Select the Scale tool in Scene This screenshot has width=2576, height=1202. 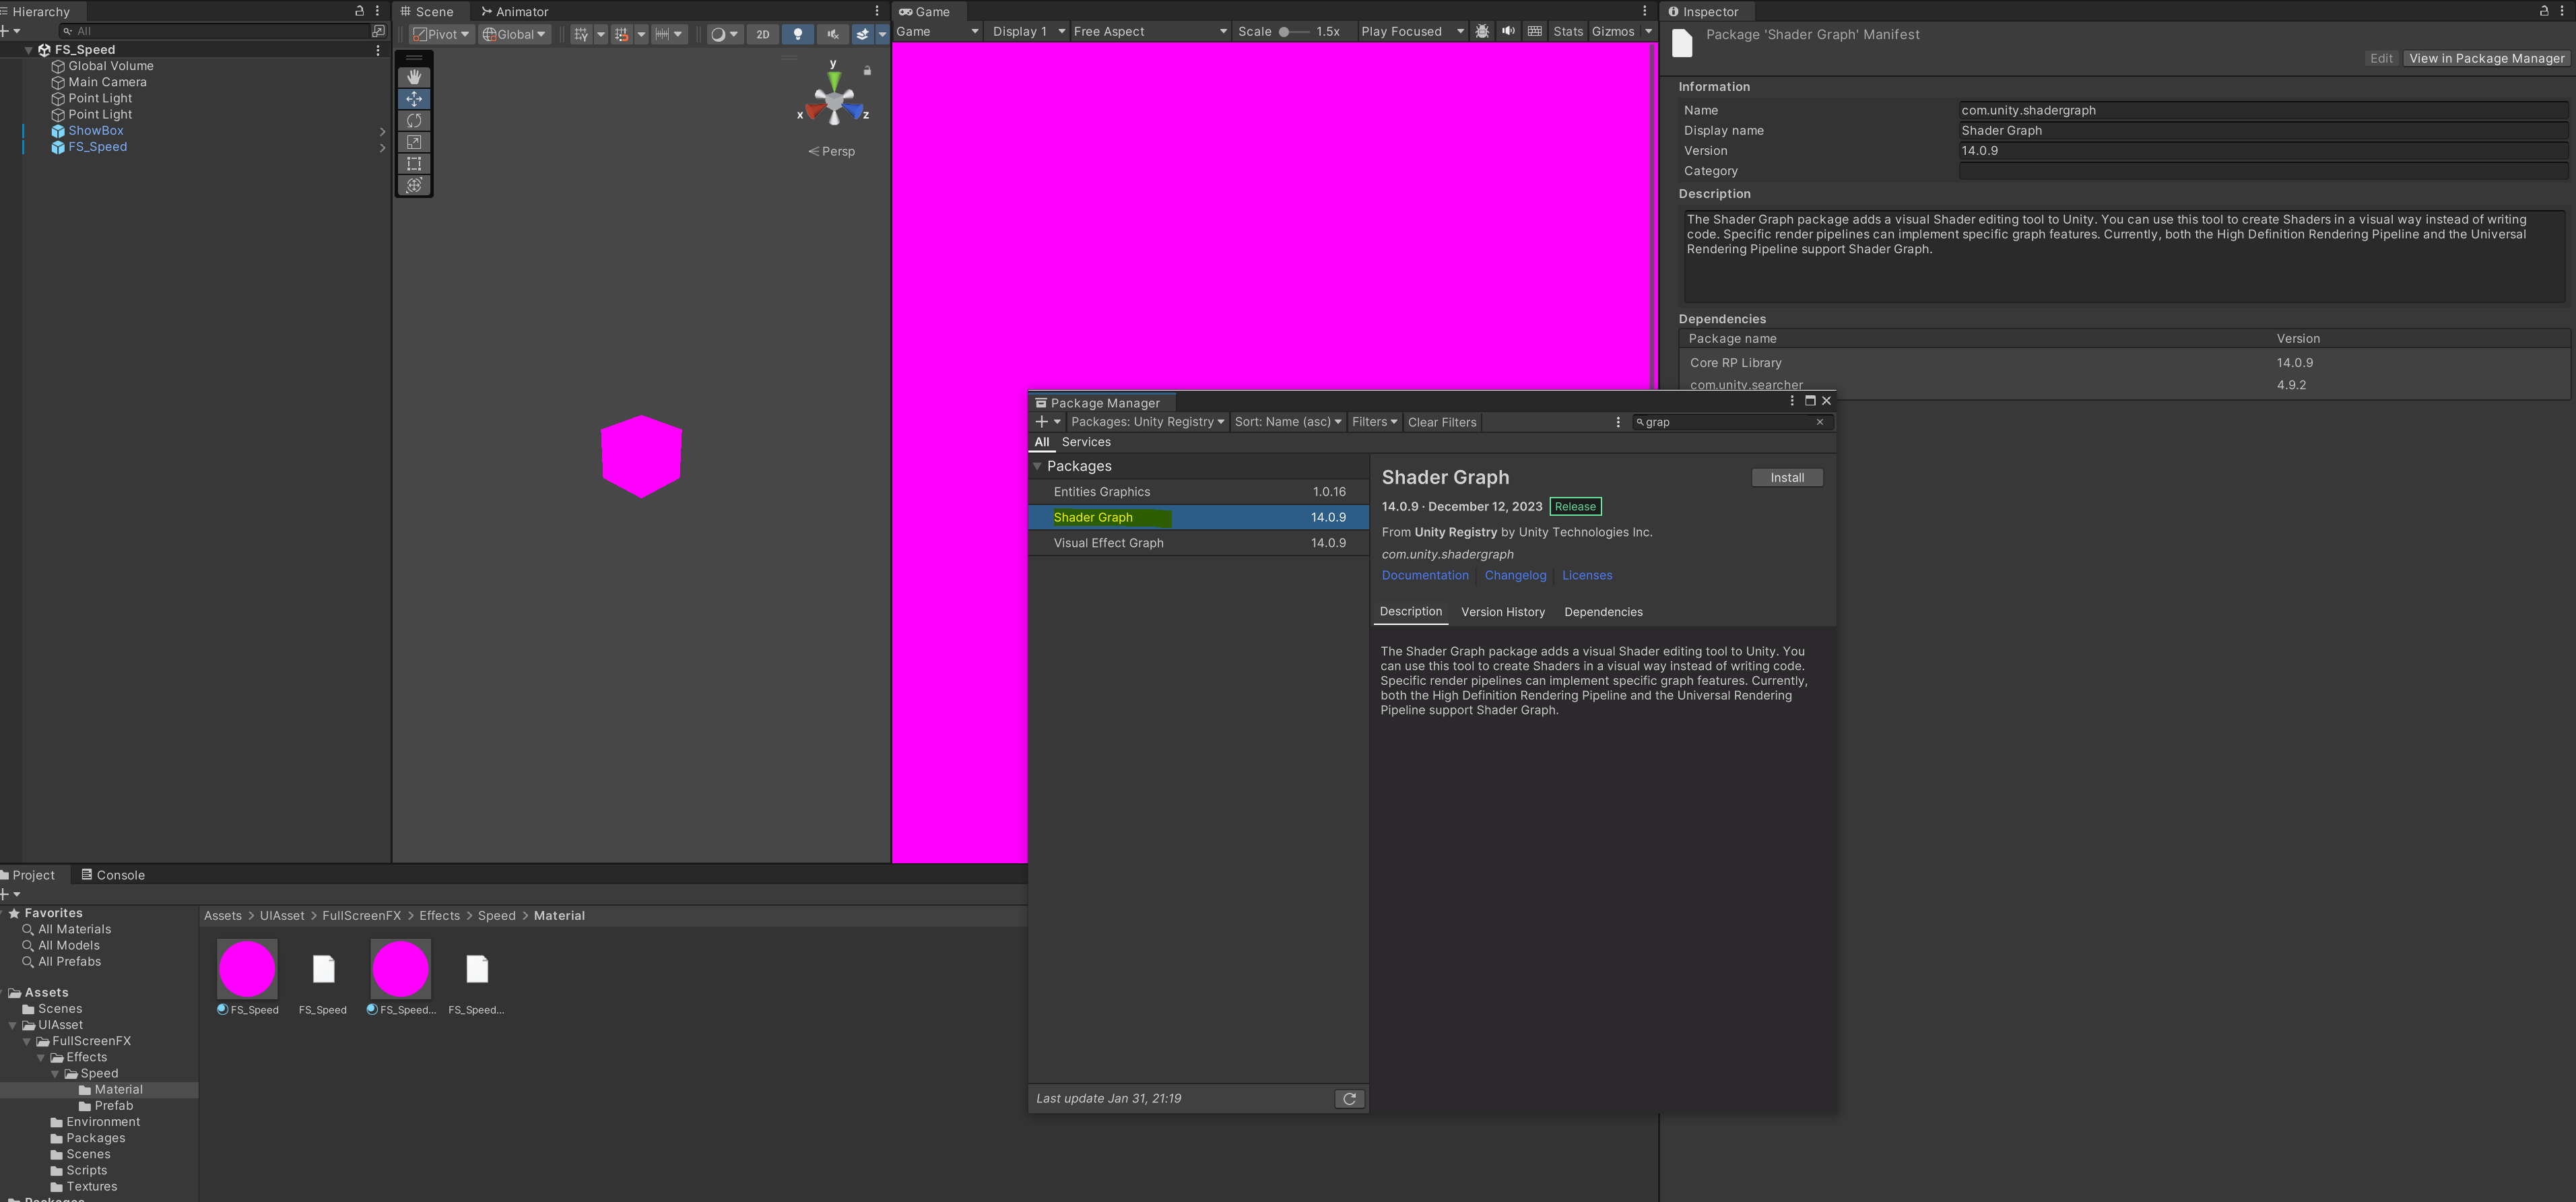click(x=414, y=142)
